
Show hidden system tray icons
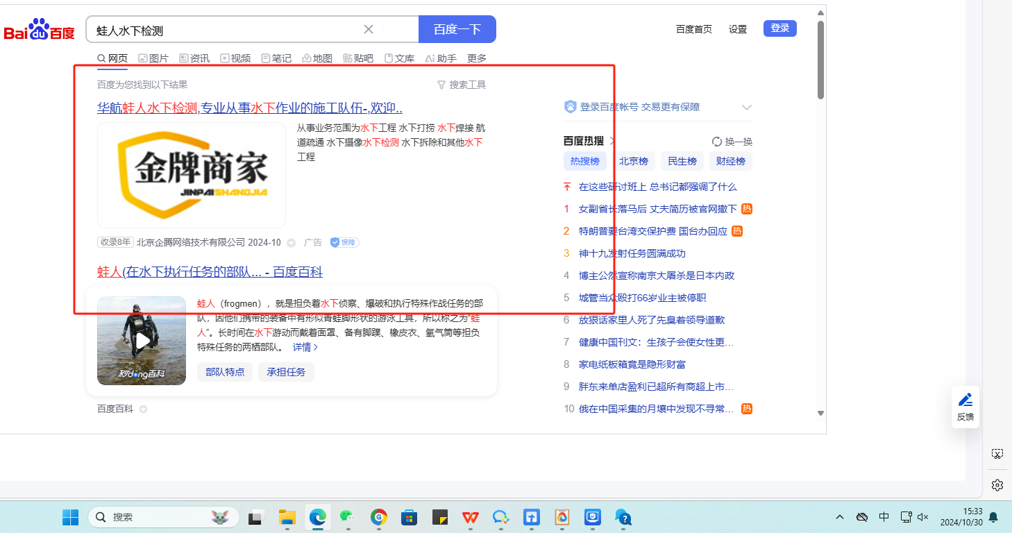[x=840, y=517]
